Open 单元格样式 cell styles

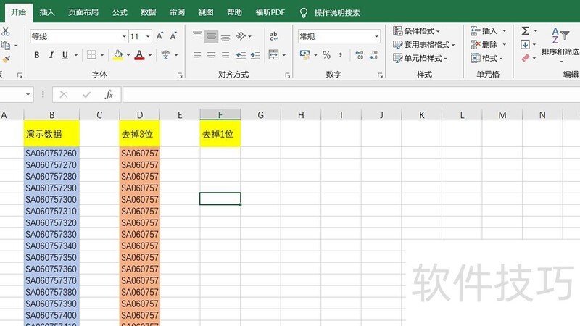(x=420, y=58)
